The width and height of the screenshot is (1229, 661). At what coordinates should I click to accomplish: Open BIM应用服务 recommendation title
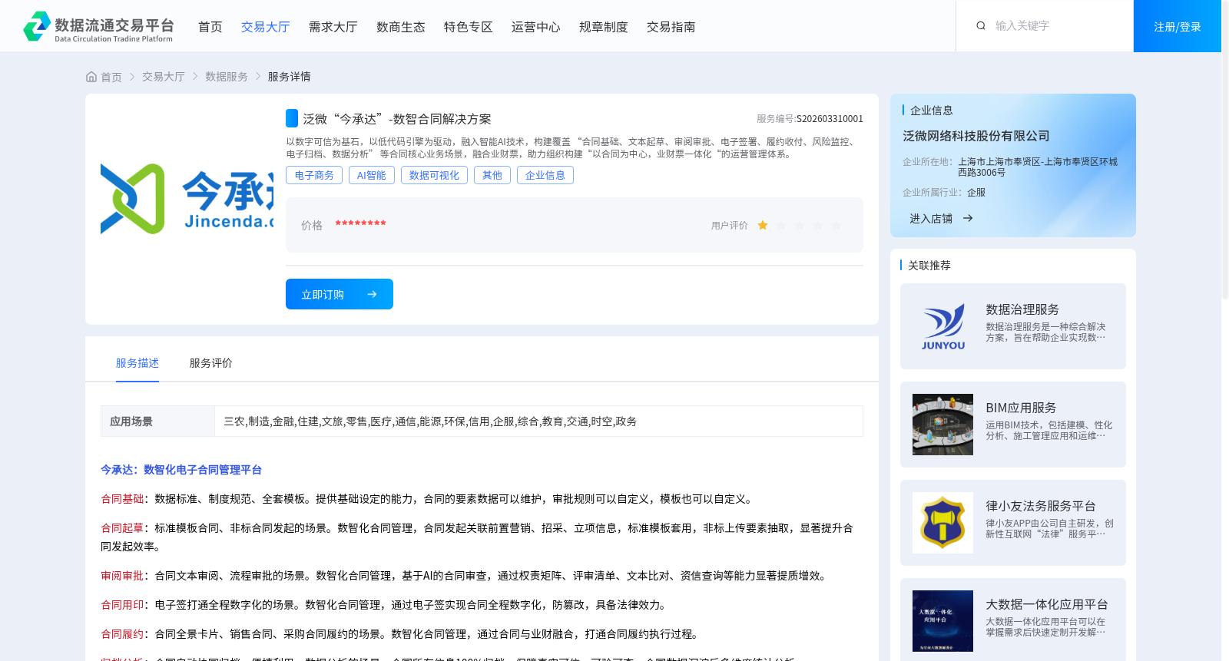click(1021, 408)
